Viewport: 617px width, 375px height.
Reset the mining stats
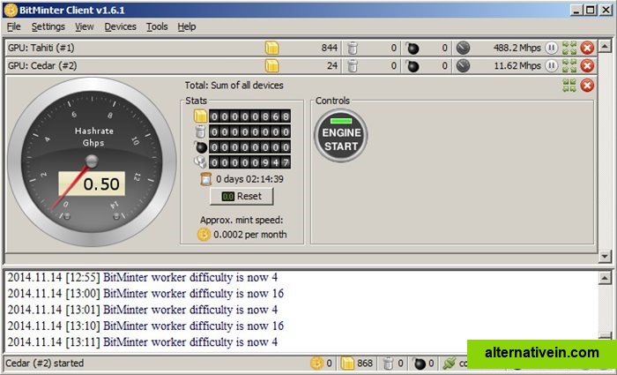242,196
